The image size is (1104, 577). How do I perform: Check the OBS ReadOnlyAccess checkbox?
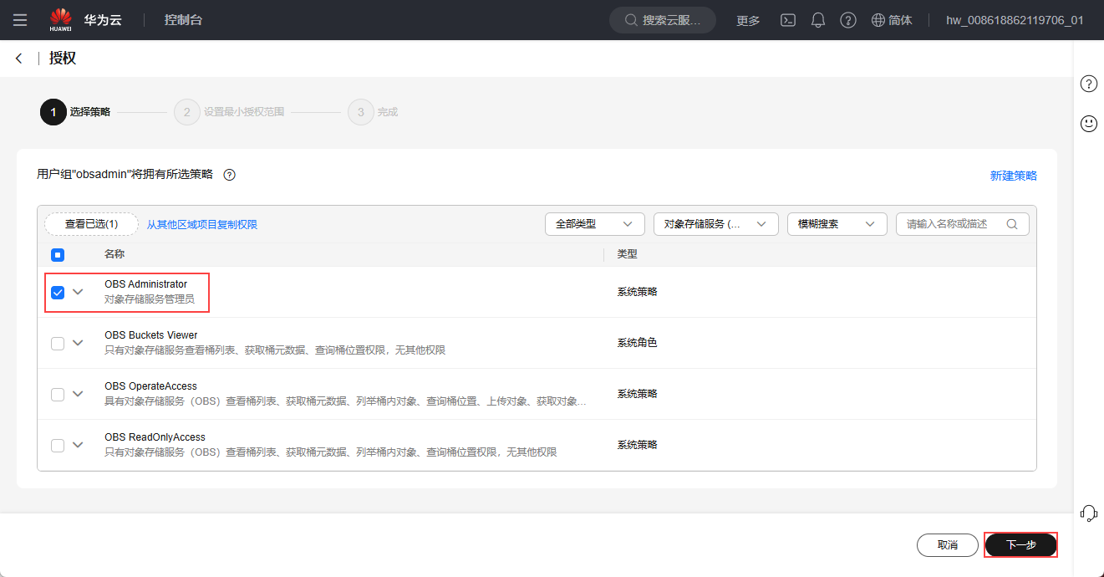(x=58, y=446)
